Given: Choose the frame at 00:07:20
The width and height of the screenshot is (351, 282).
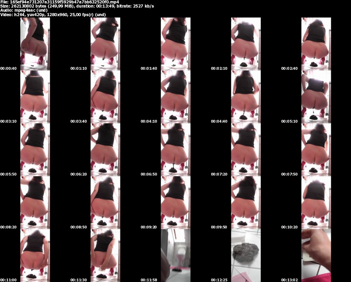Looking at the screenshot, I should (x=246, y=149).
